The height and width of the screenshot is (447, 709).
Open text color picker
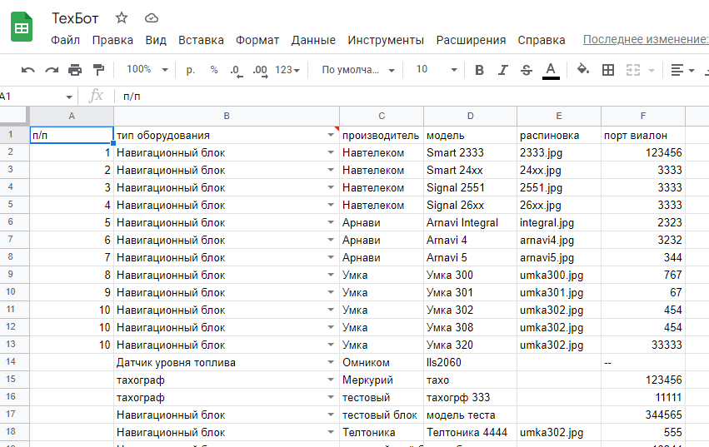pyautogui.click(x=551, y=71)
